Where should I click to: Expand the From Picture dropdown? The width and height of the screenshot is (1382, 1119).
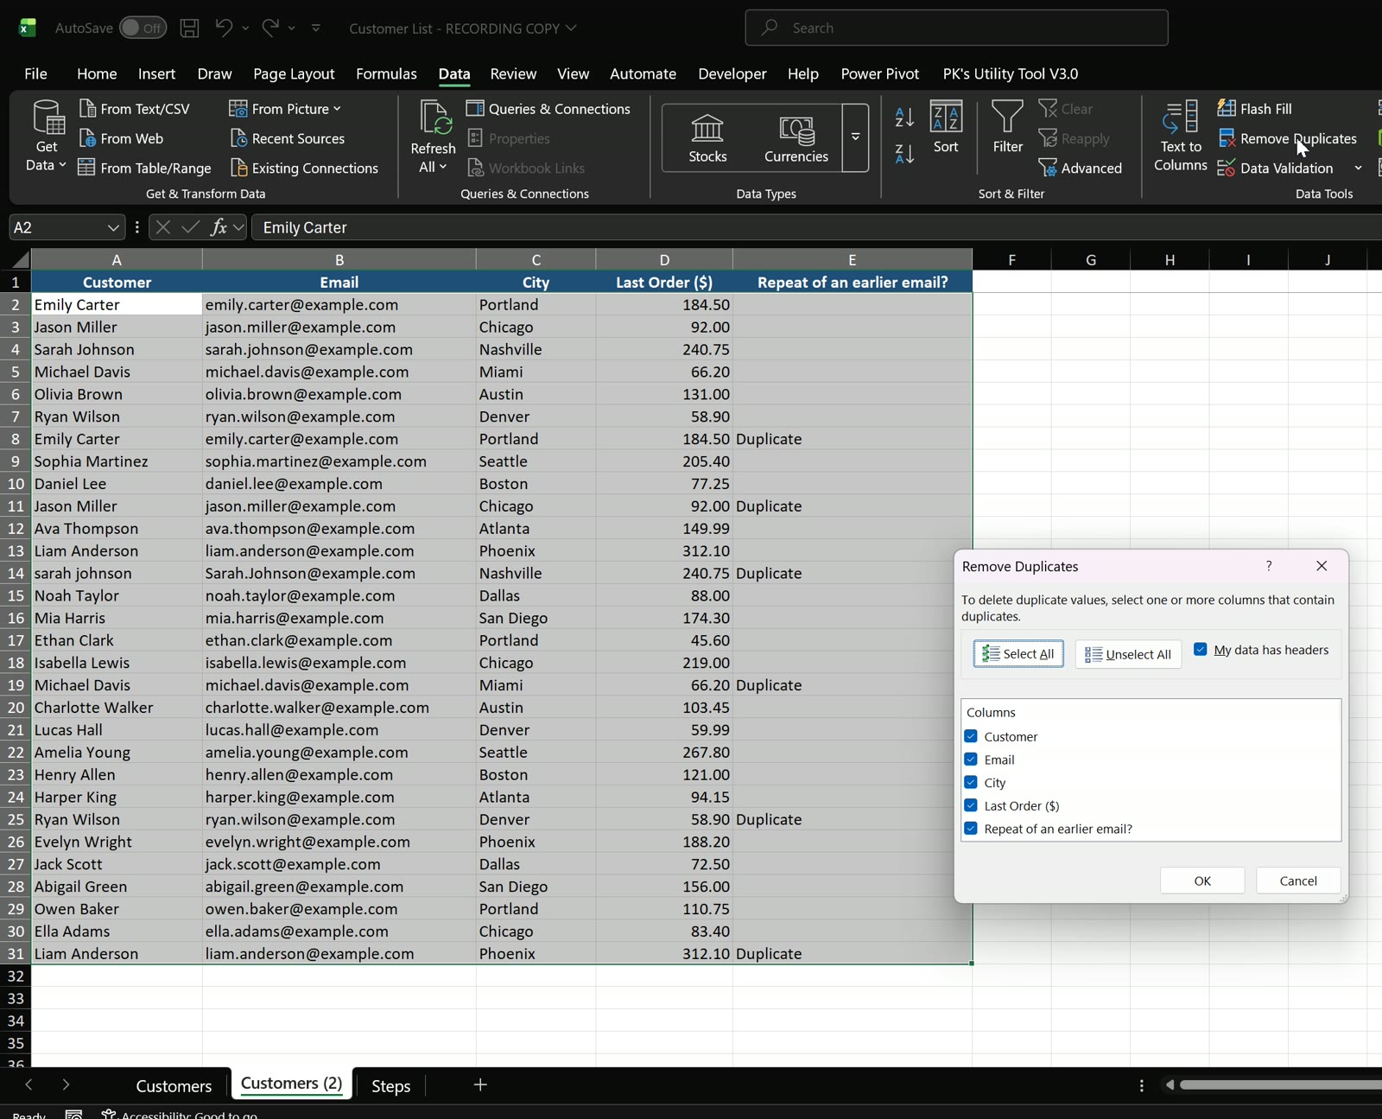click(337, 109)
